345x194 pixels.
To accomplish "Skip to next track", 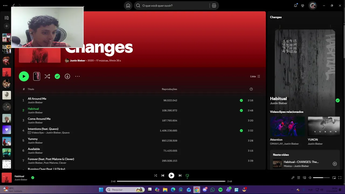I will (180, 175).
